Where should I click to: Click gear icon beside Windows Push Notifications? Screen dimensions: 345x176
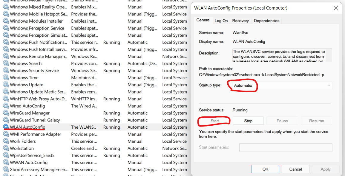(x=6, y=42)
